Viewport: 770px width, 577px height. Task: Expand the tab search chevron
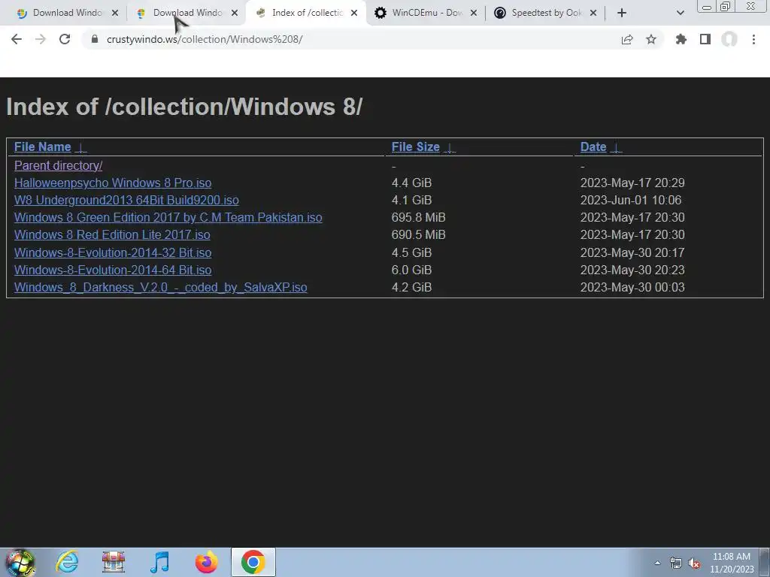(x=680, y=14)
